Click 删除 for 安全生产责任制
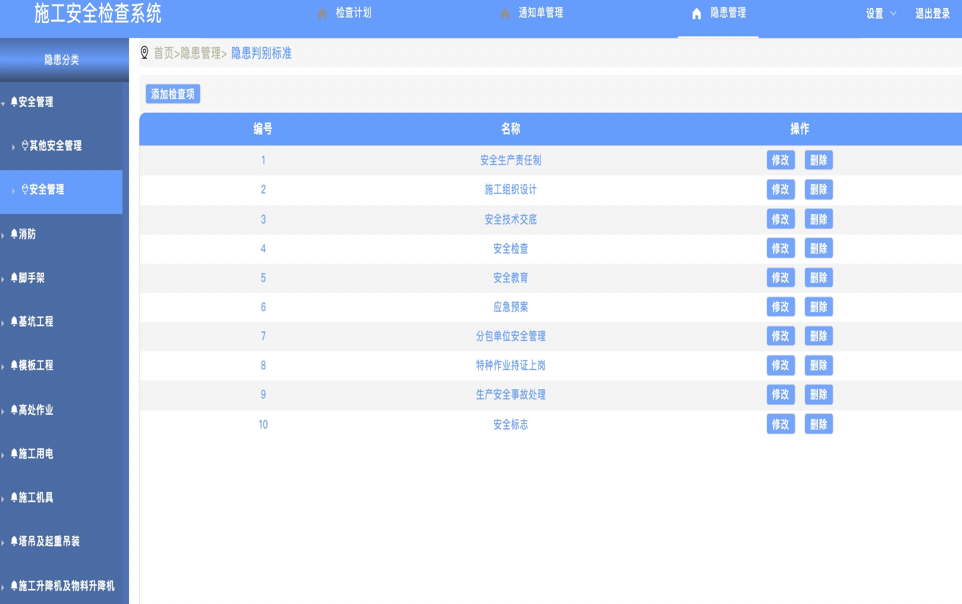 coord(818,160)
